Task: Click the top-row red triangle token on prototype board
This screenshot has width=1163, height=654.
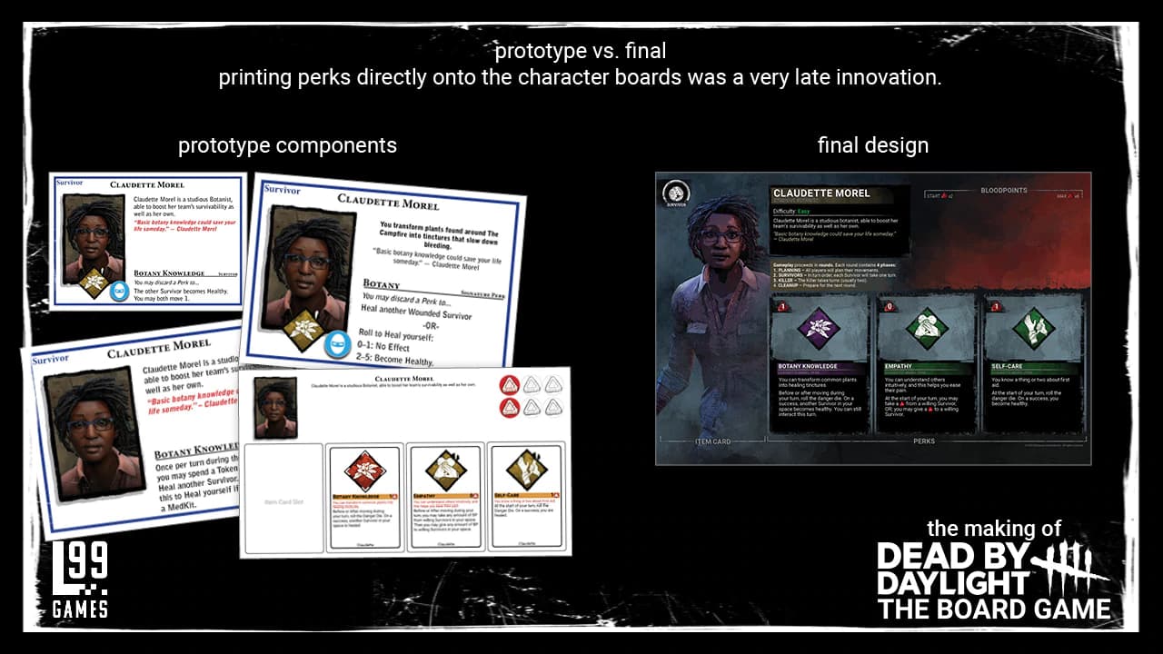Action: (x=510, y=384)
